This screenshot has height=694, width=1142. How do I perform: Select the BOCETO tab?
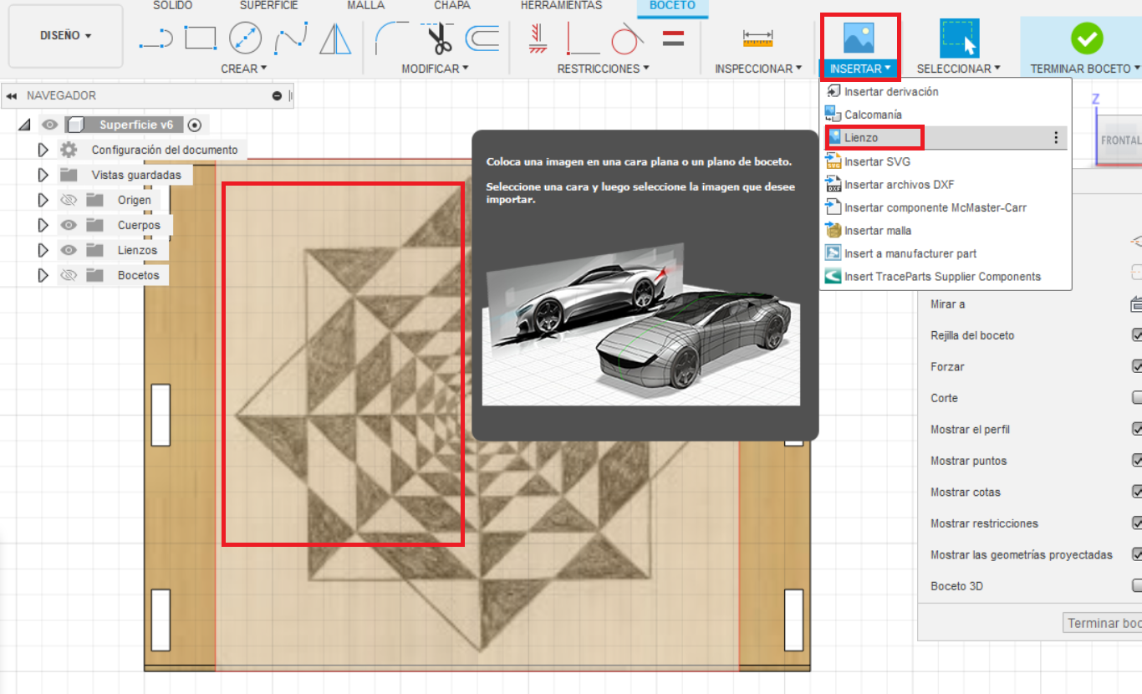672,5
